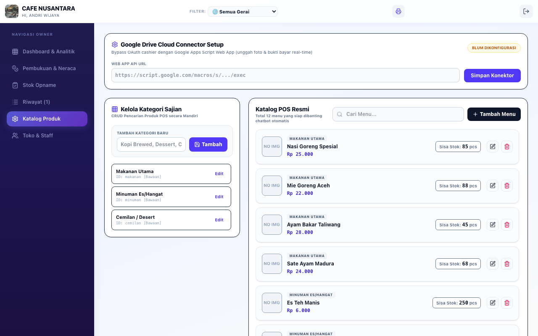
Task: Delete Nasi Goreng Spesial menu item
Action: (507, 147)
